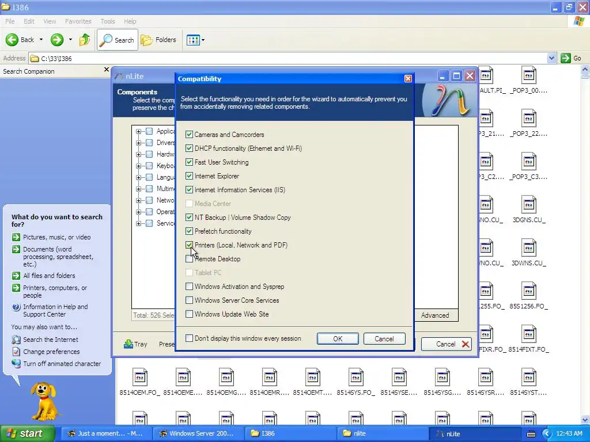Open the Favorites menu
590x442 pixels.
pyautogui.click(x=78, y=21)
